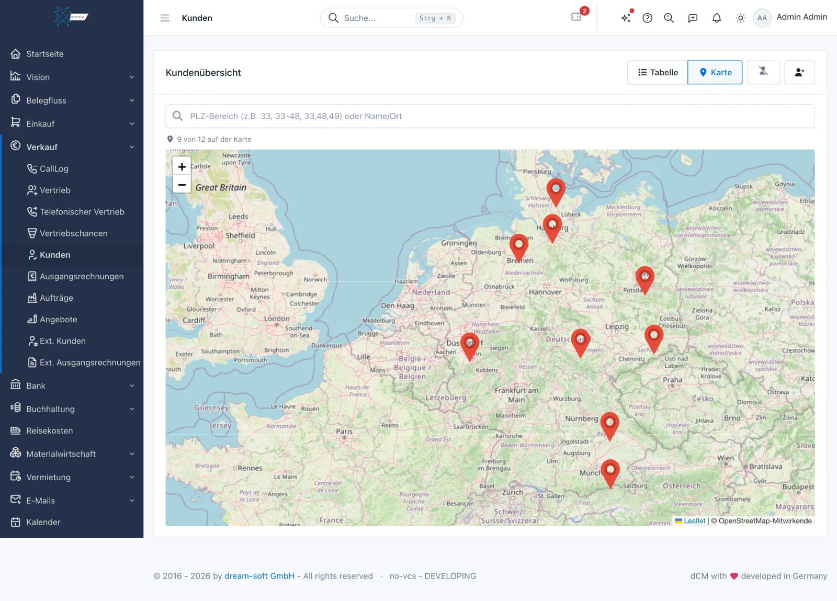
Task: Click the dCM logo in sidebar
Action: [71, 17]
